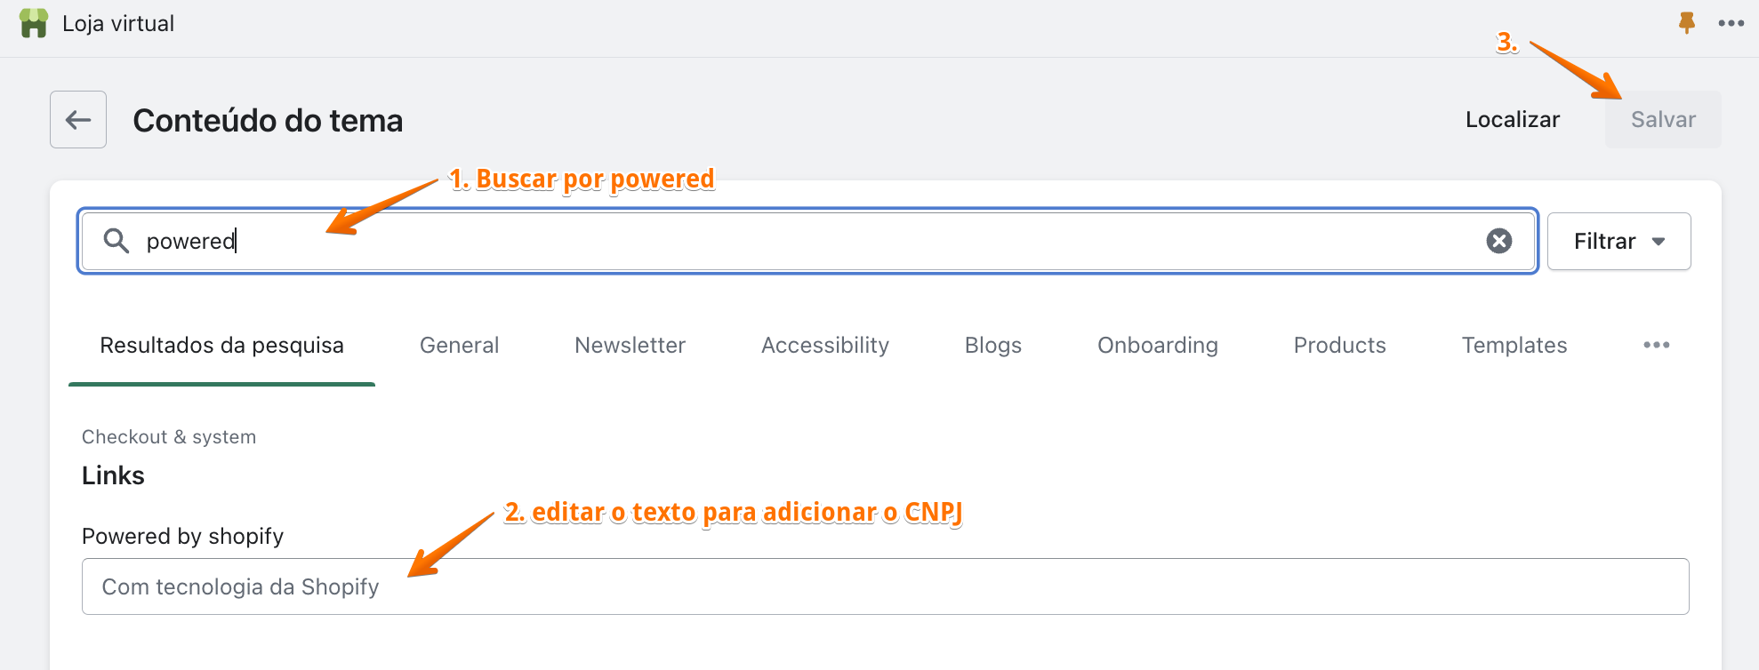Open the three-dots menu in the top bar
Screen dimensions: 1759x670
tap(1731, 23)
